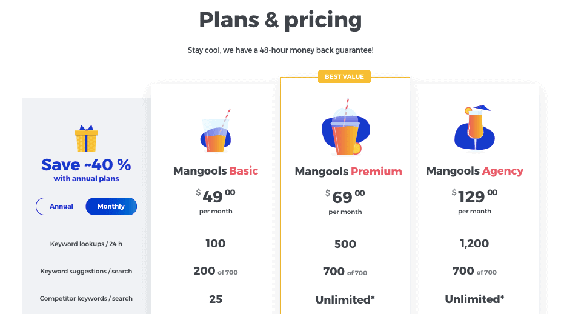The width and height of the screenshot is (561, 314).
Task: Click the Mangools Agency plan title
Action: click(x=474, y=171)
